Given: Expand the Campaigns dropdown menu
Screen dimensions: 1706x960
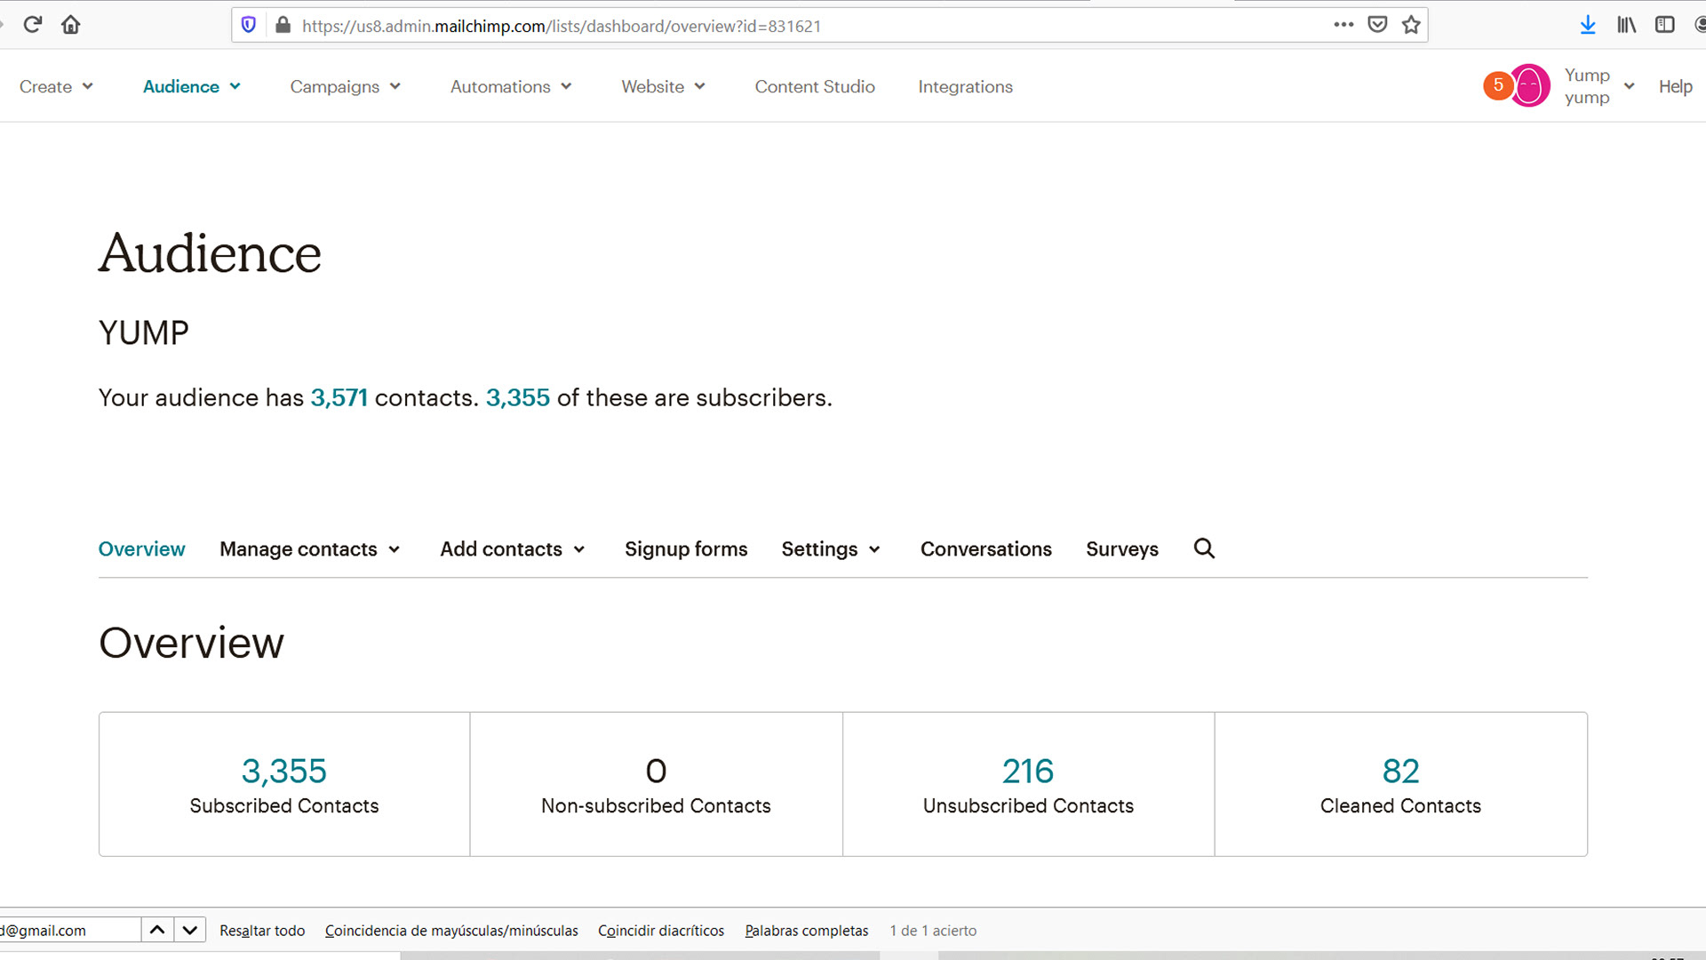Looking at the screenshot, I should tap(346, 86).
